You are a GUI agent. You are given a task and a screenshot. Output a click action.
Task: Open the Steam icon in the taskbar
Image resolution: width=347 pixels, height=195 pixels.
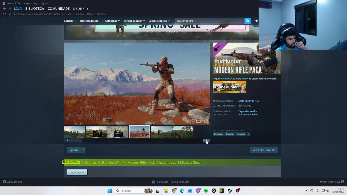230,191
